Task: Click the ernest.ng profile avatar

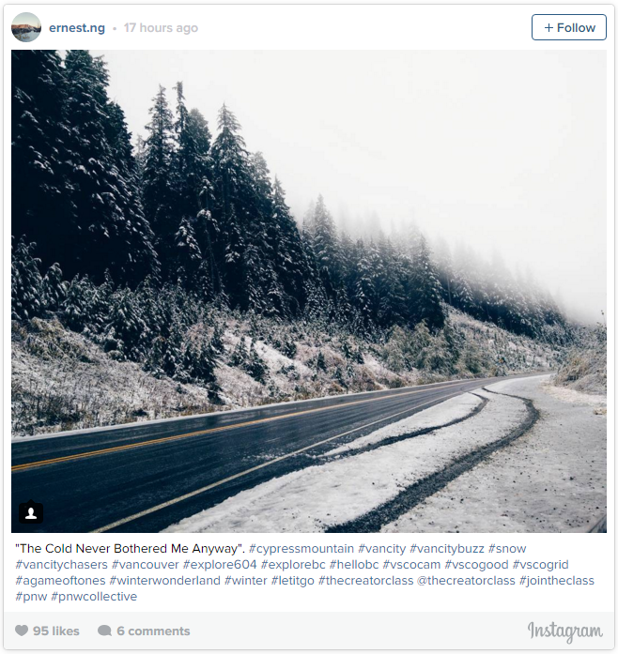Action: (26, 27)
